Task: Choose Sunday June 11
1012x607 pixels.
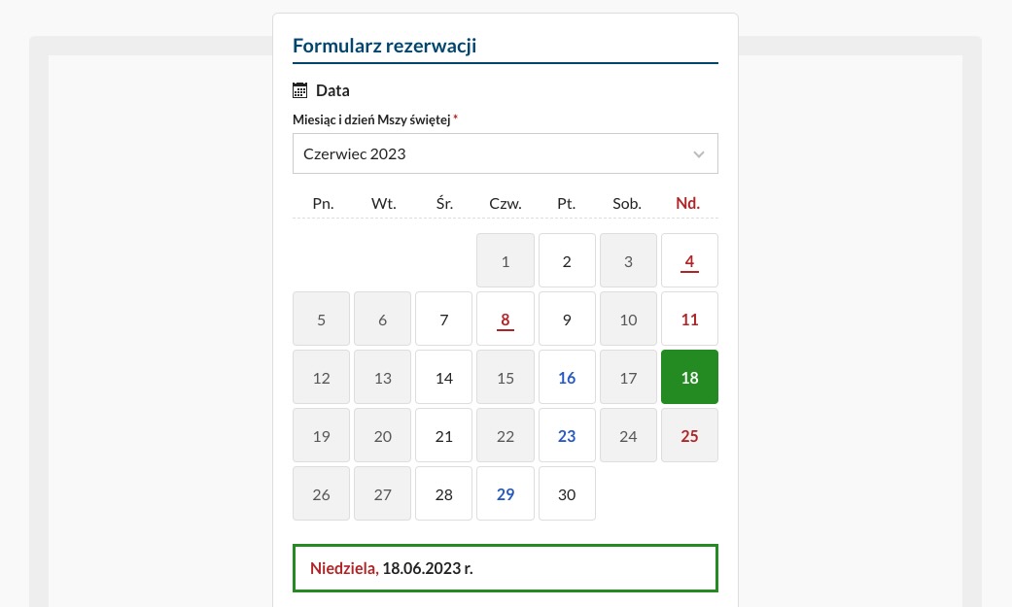Action: 689,319
